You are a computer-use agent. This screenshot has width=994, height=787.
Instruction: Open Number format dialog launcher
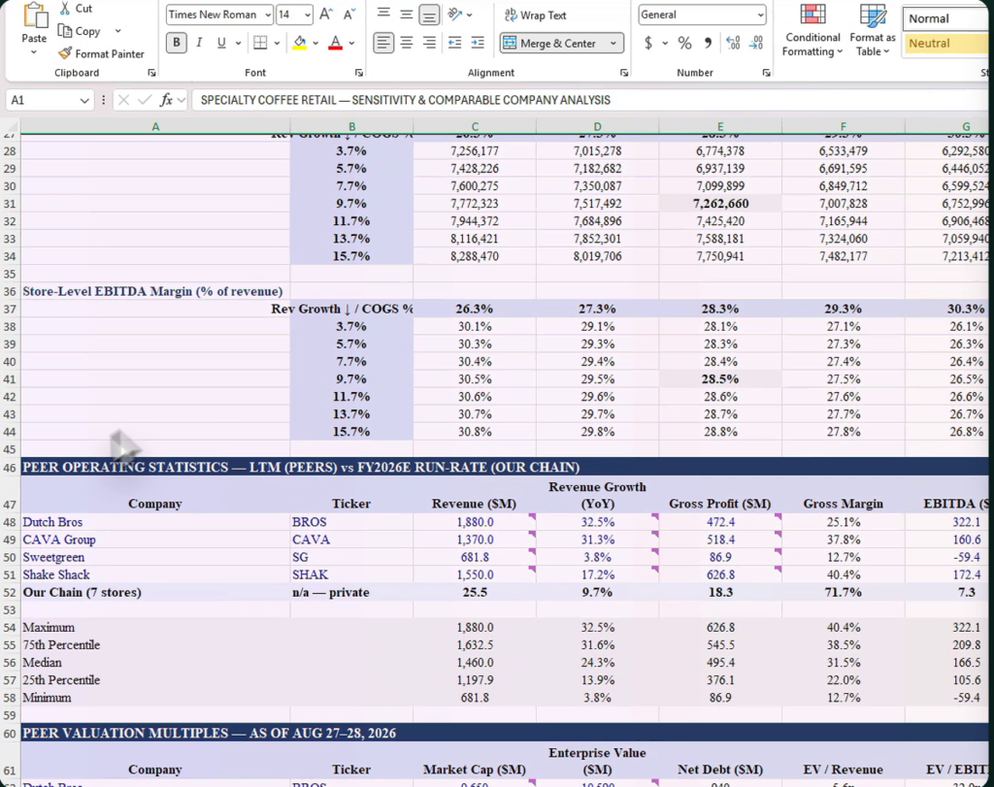point(766,73)
